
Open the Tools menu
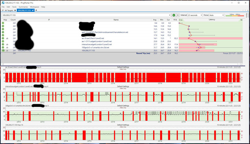point(14,7)
